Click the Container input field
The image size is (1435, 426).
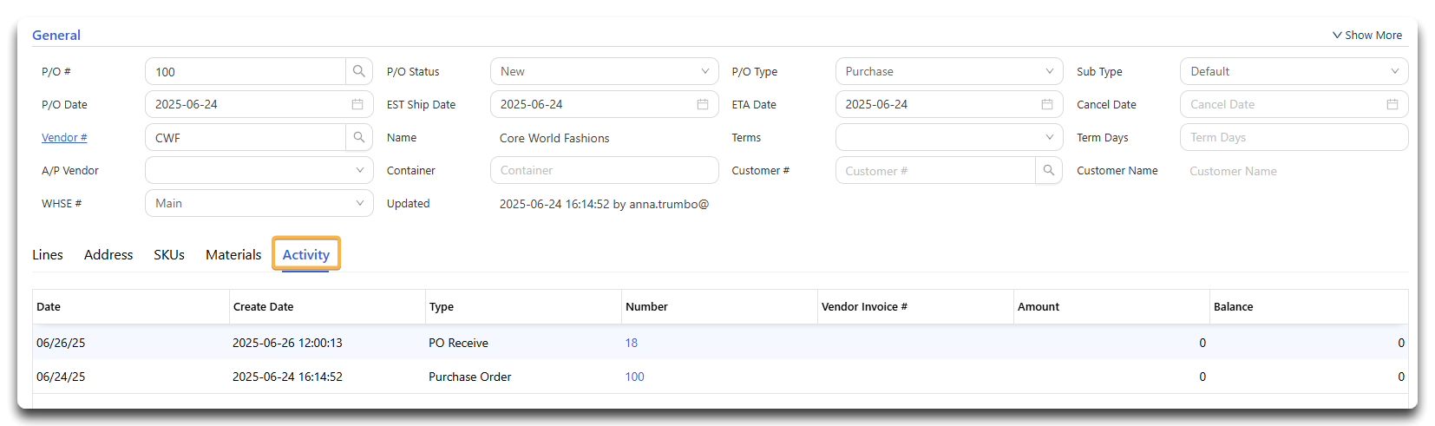pos(605,170)
